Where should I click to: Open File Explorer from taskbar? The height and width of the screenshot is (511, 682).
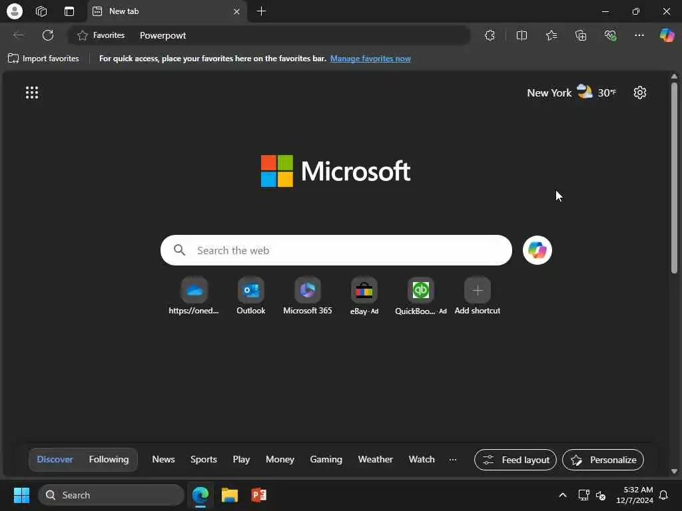click(x=230, y=495)
